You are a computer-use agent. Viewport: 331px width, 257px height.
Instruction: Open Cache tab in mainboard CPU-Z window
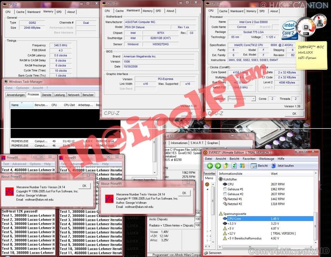[119, 11]
